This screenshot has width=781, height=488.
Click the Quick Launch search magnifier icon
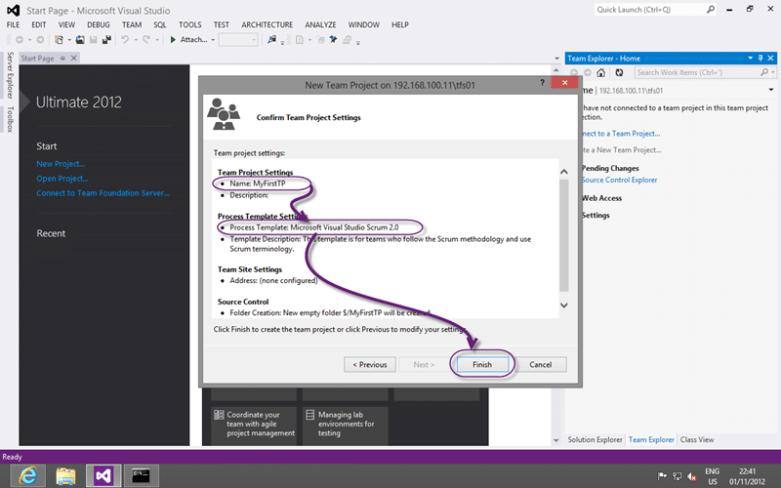pyautogui.click(x=711, y=10)
